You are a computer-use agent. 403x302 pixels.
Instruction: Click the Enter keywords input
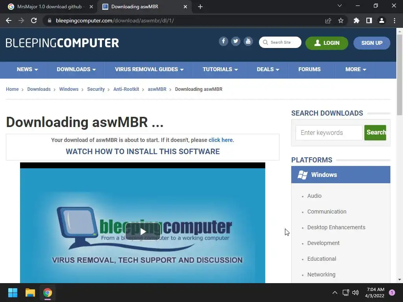coord(329,133)
